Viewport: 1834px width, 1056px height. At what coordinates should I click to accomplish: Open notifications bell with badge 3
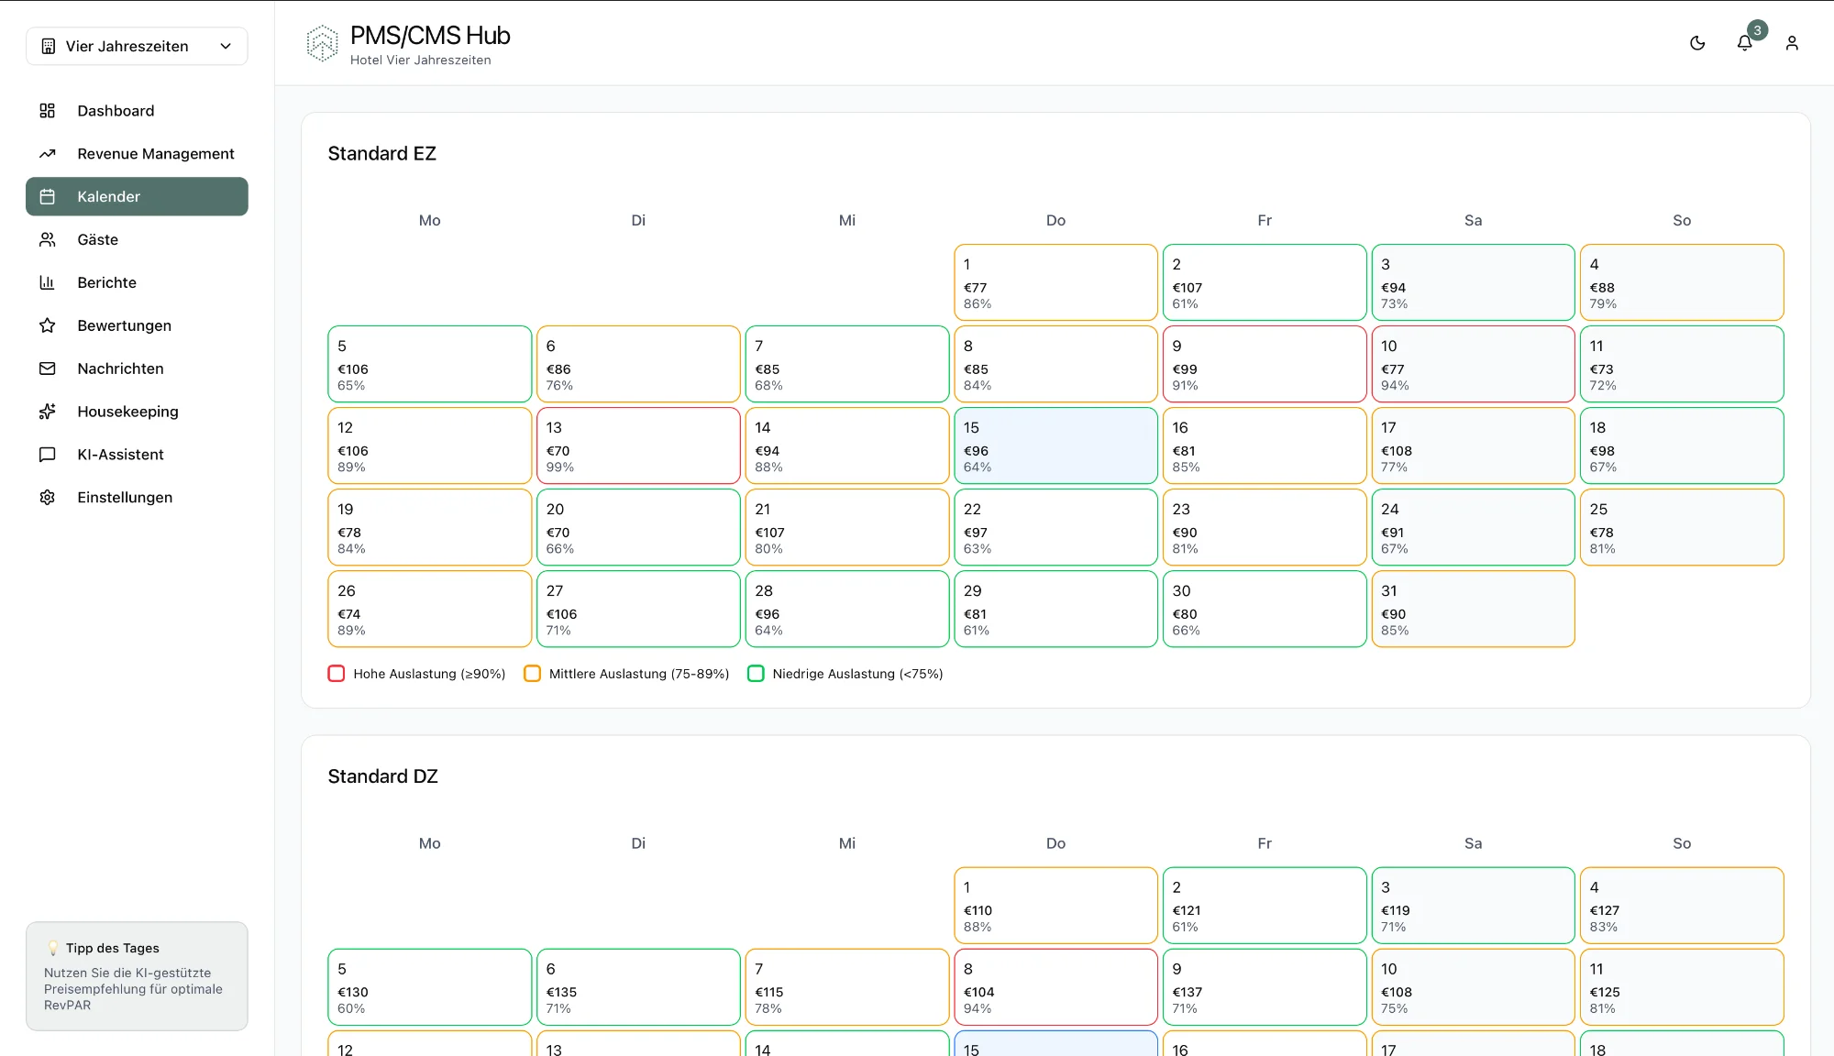[x=1744, y=43]
